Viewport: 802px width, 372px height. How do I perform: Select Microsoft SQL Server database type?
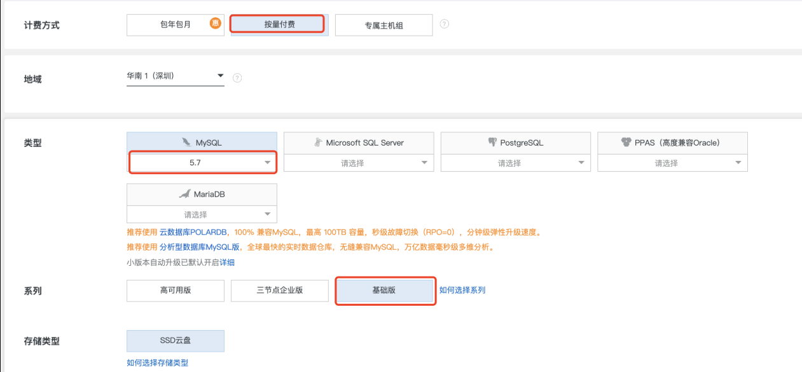tap(359, 142)
